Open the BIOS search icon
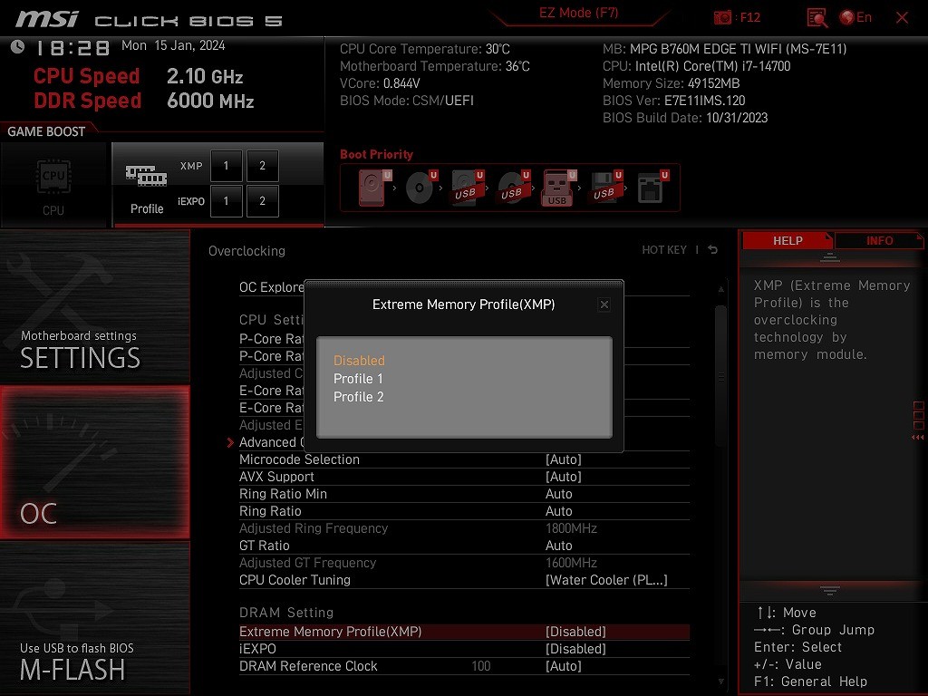The height and width of the screenshot is (696, 928). pyautogui.click(x=817, y=17)
